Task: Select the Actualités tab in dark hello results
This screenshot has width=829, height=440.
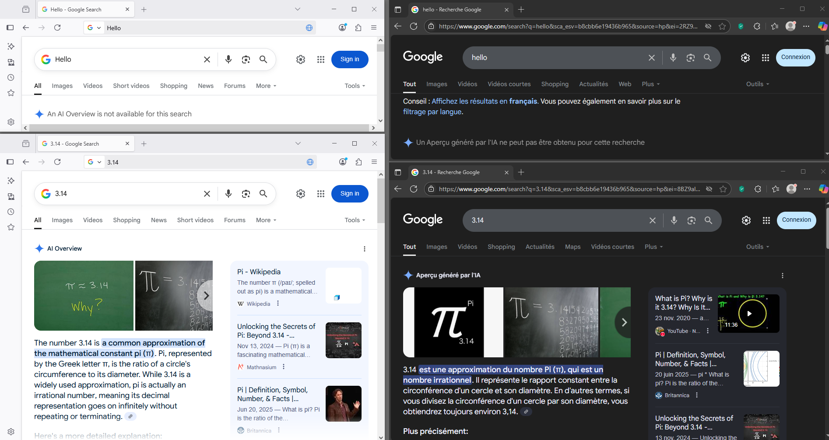Action: [593, 84]
